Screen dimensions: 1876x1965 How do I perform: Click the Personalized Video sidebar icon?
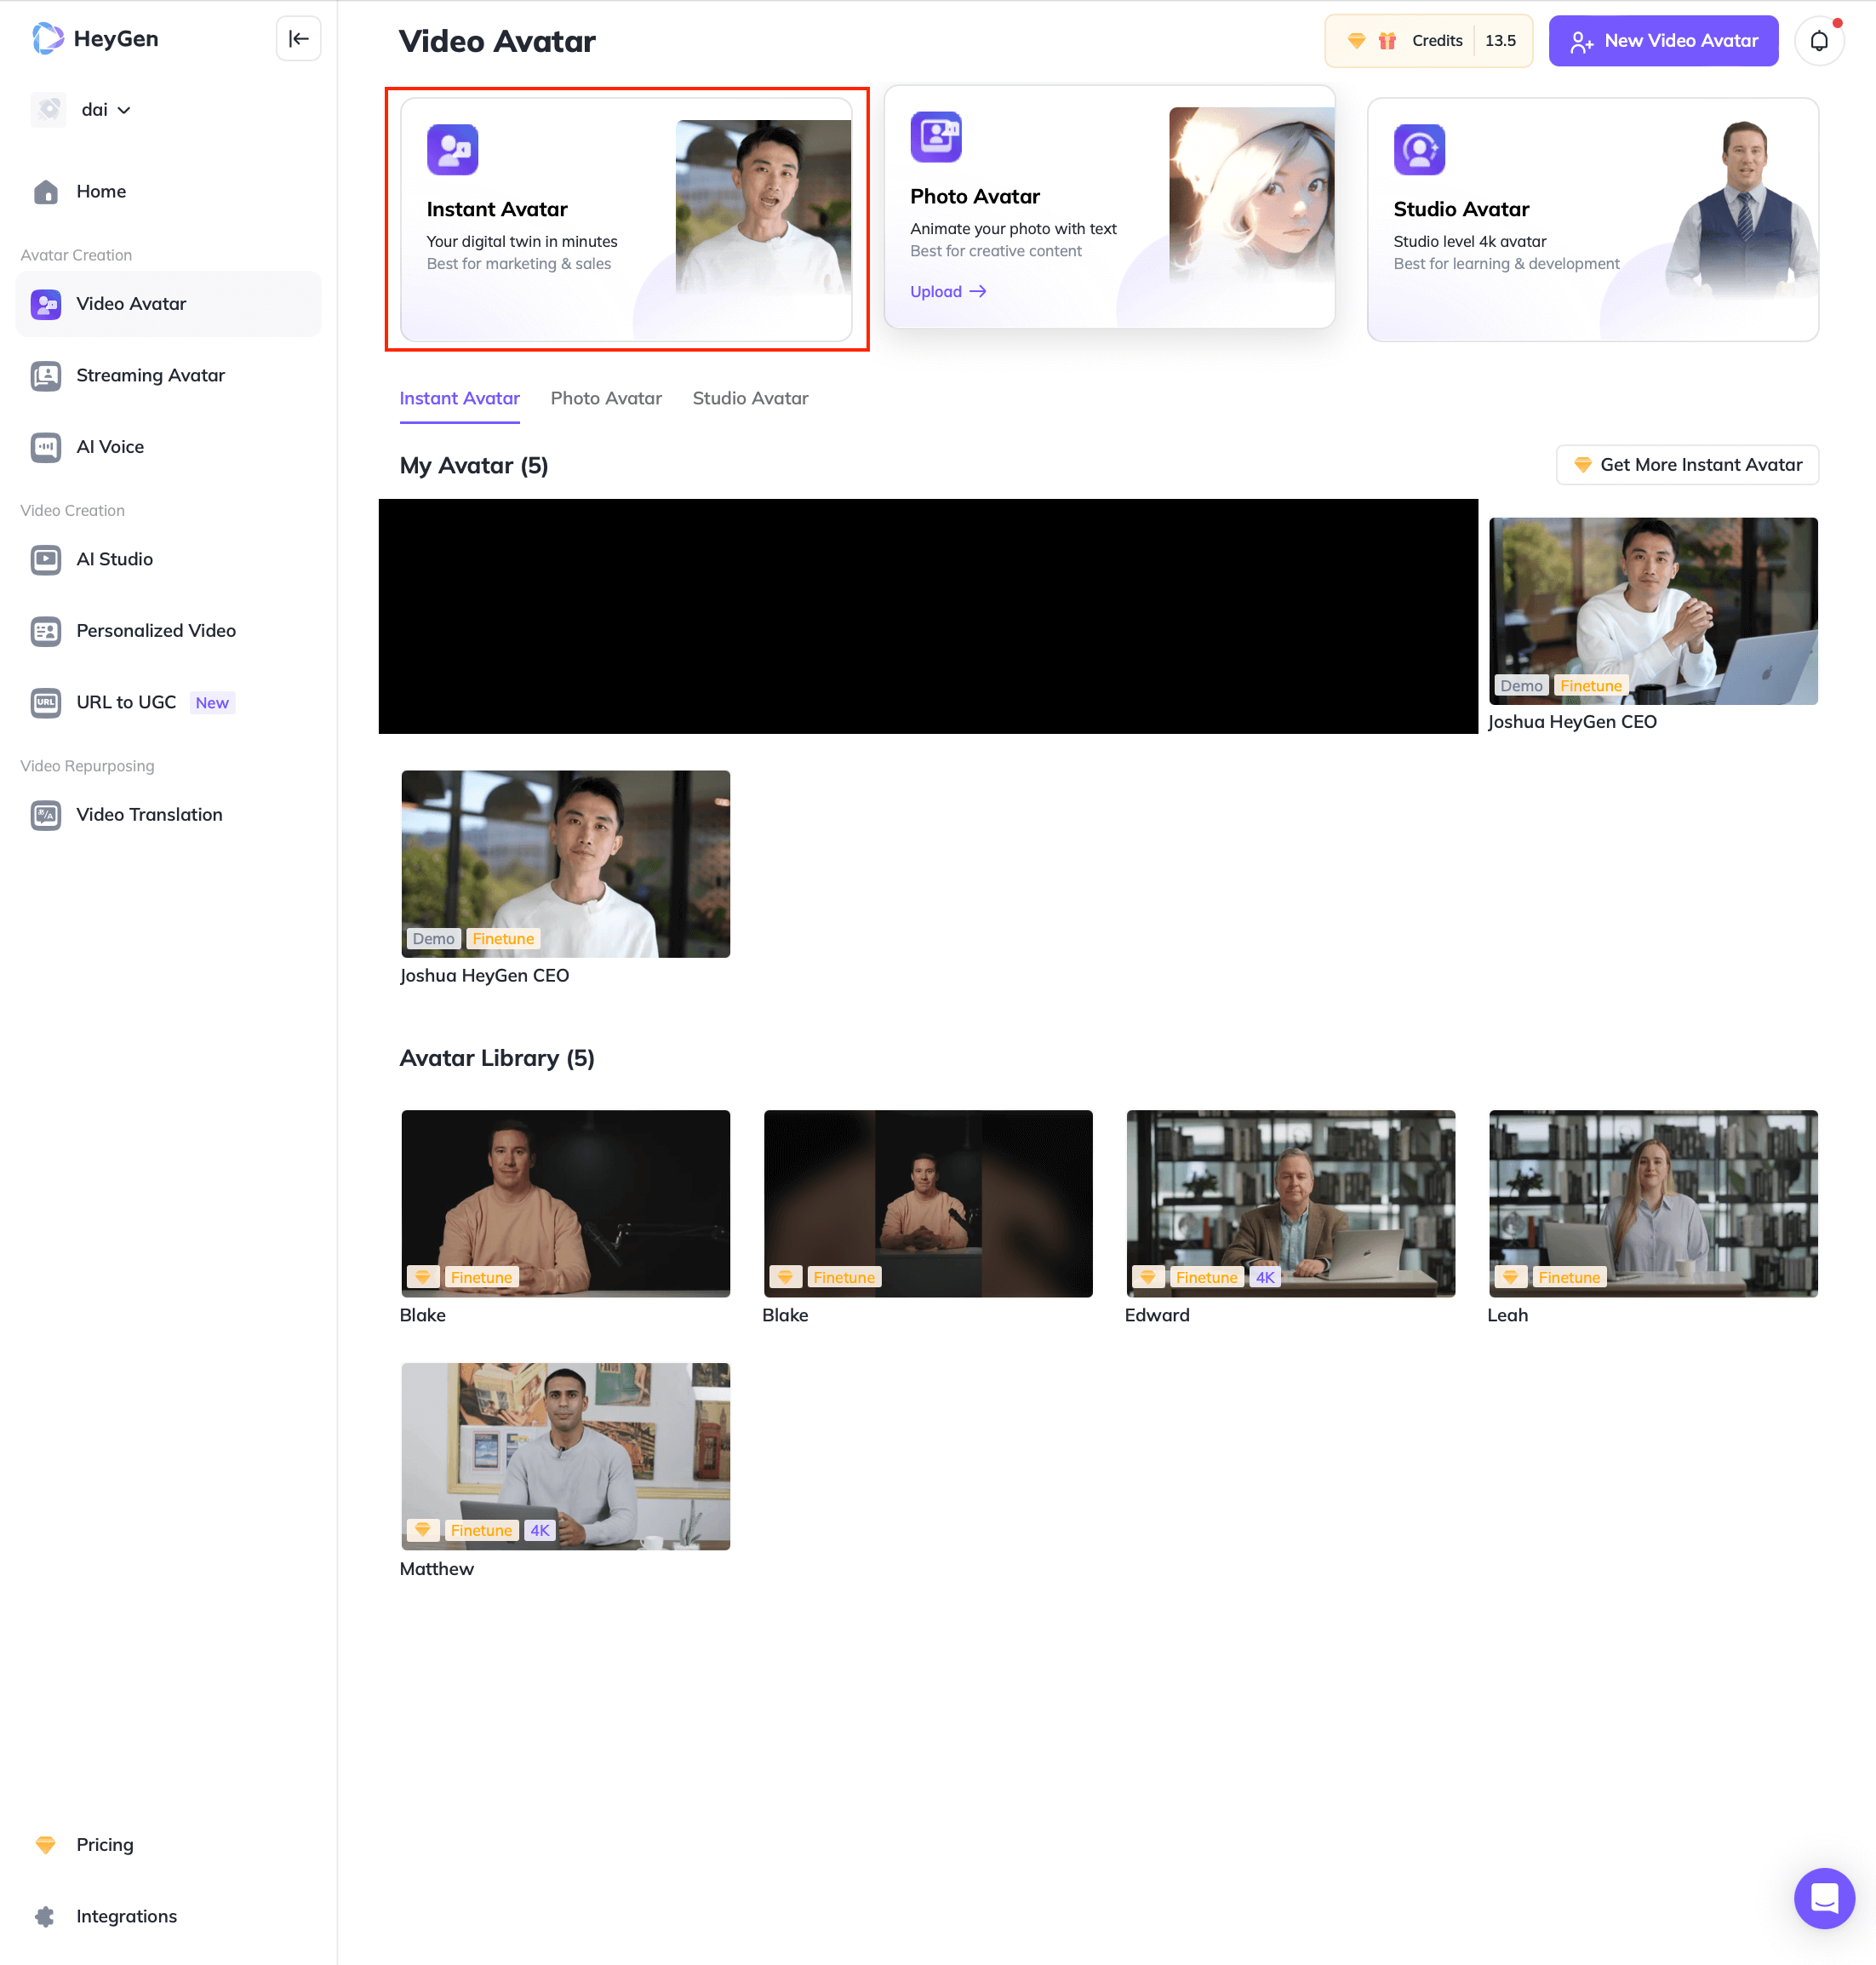pyautogui.click(x=46, y=631)
